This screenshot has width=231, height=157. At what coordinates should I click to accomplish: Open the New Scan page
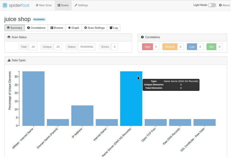click(44, 5)
